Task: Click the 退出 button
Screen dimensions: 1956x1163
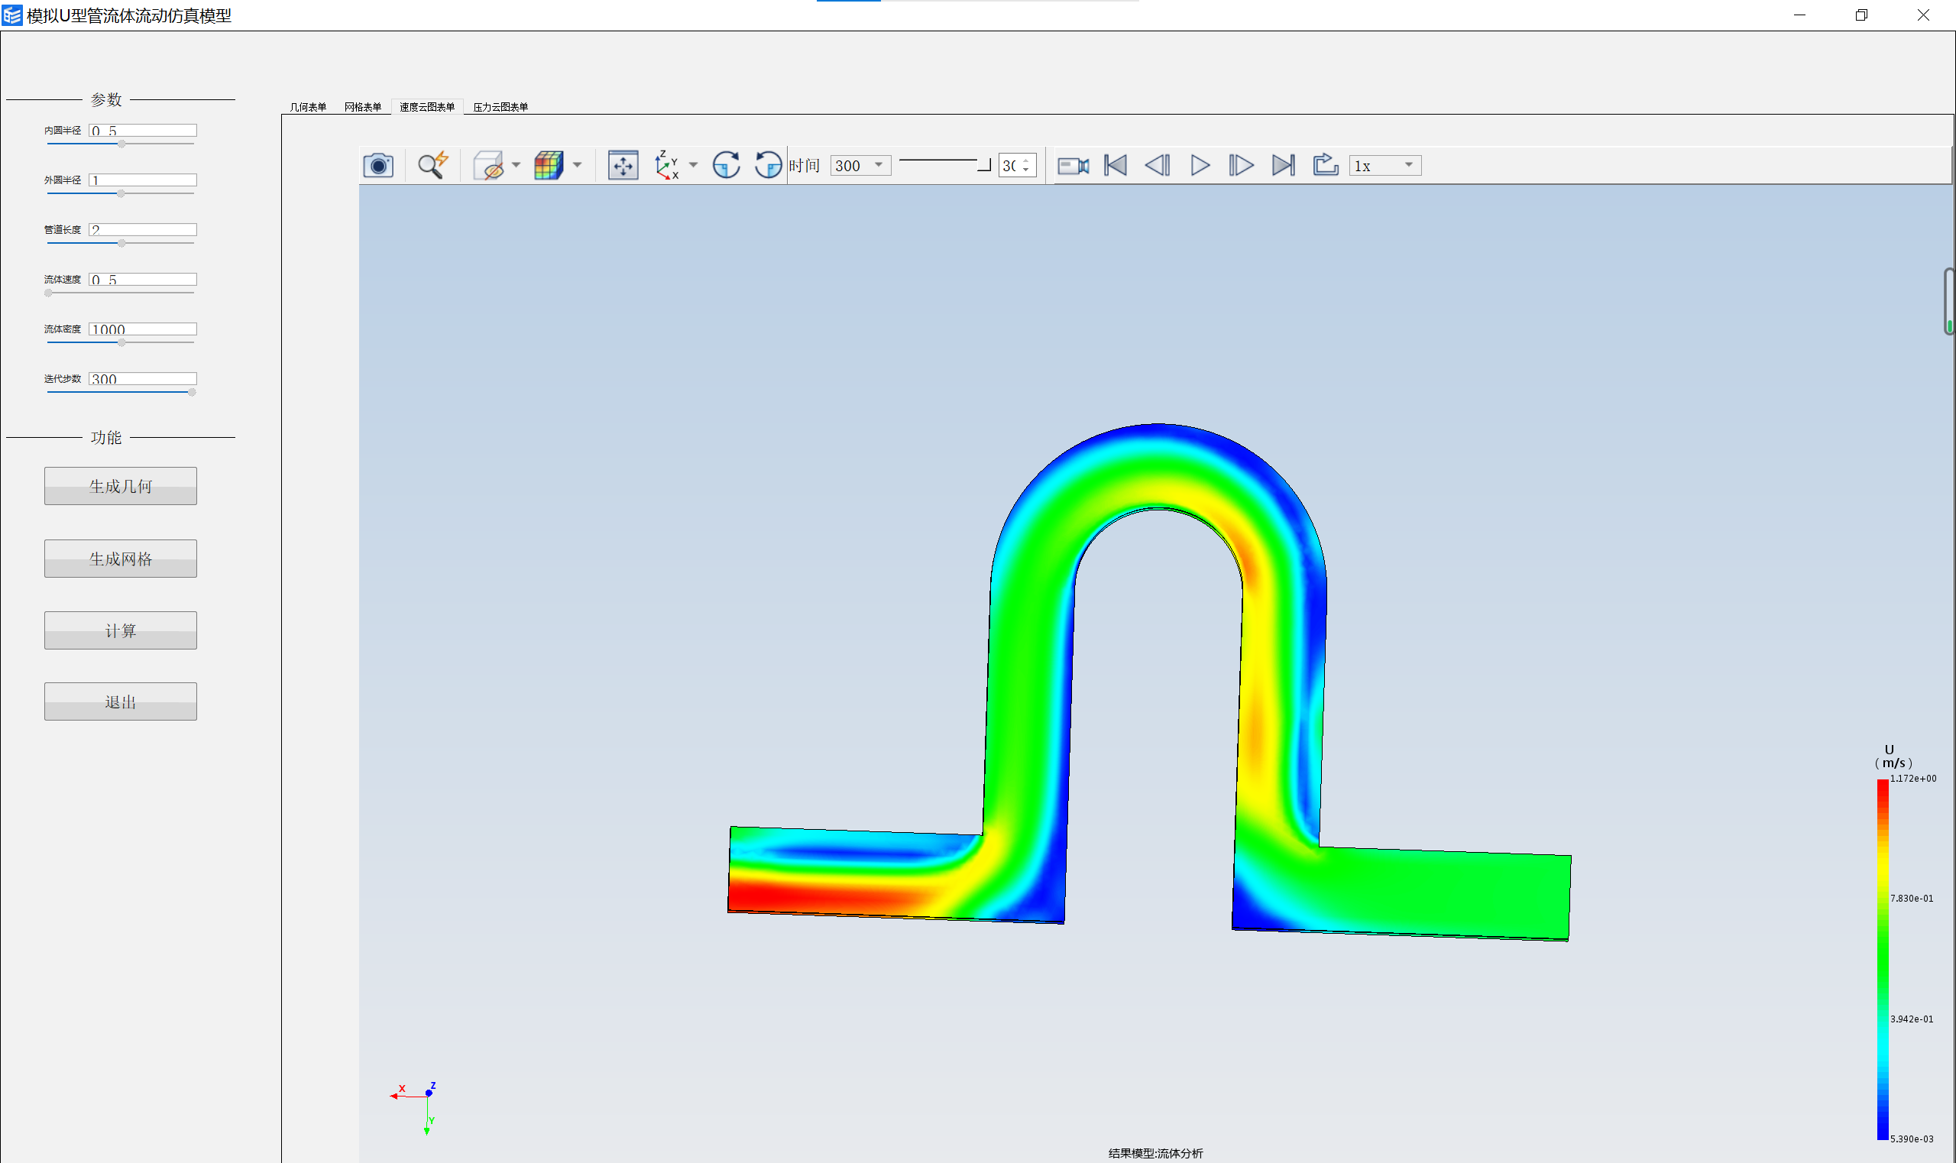Action: coord(121,702)
